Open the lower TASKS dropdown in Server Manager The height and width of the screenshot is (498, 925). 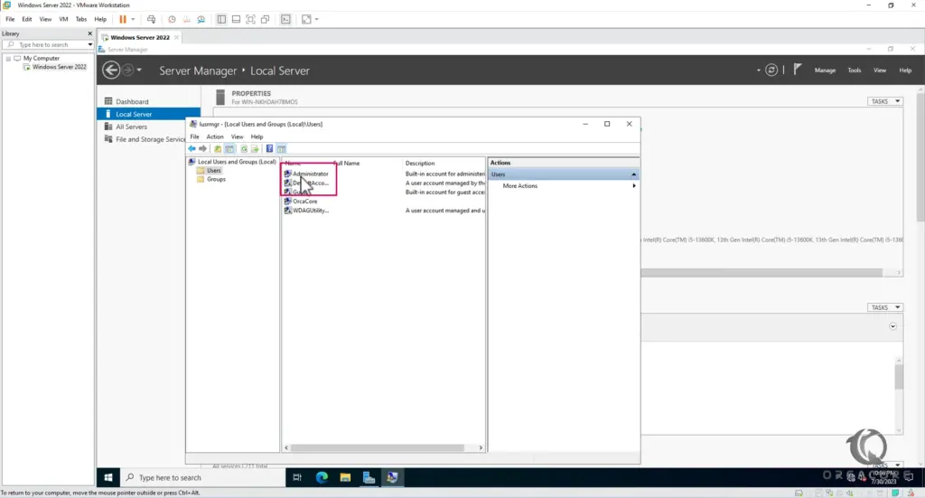[x=885, y=307]
